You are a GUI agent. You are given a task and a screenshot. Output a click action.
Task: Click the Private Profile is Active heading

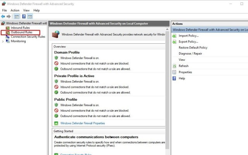point(74,76)
